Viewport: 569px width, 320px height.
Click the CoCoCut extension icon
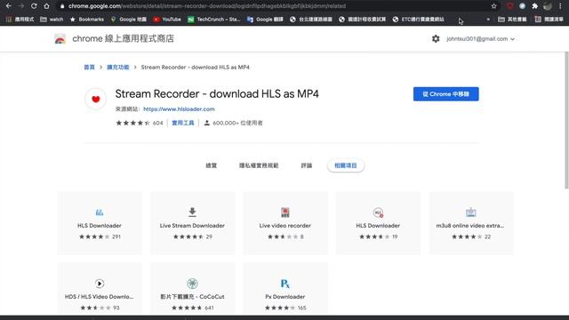pyautogui.click(x=192, y=284)
